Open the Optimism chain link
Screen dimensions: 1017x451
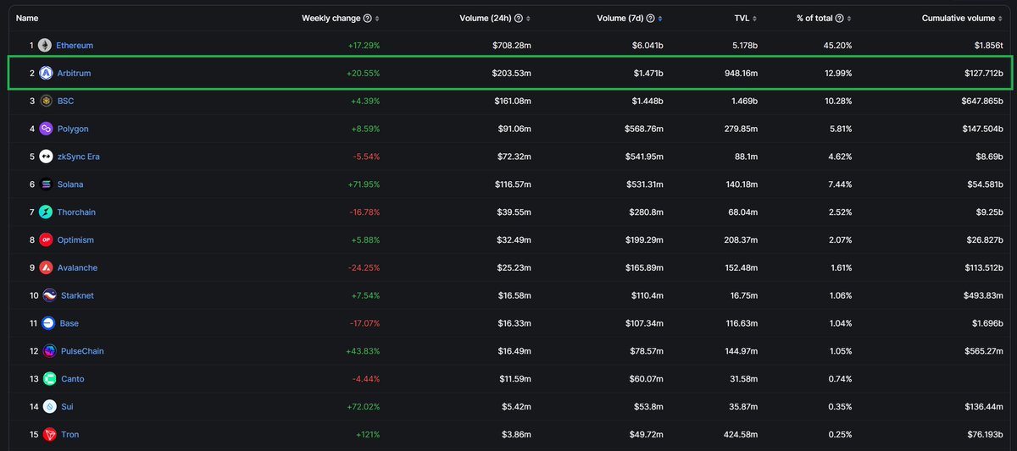(75, 239)
